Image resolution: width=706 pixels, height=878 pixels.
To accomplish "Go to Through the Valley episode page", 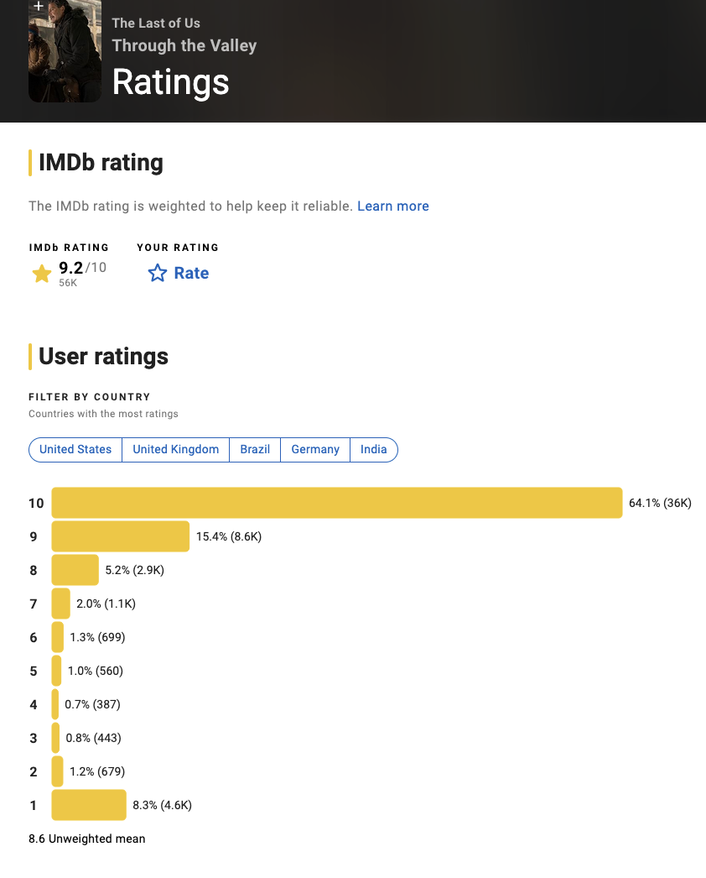I will 184,45.
